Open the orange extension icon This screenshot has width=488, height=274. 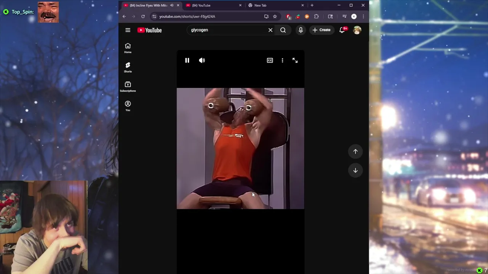[307, 16]
